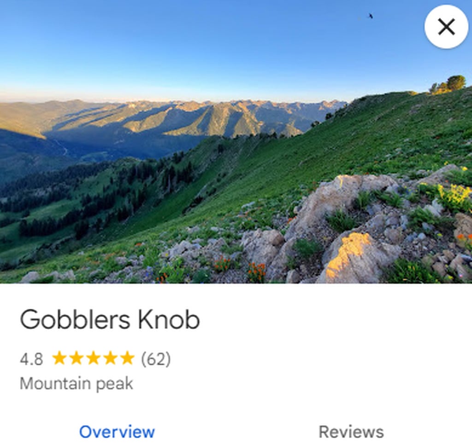The image size is (472, 445).
Task: Open the (62) review count link
Action: (156, 359)
